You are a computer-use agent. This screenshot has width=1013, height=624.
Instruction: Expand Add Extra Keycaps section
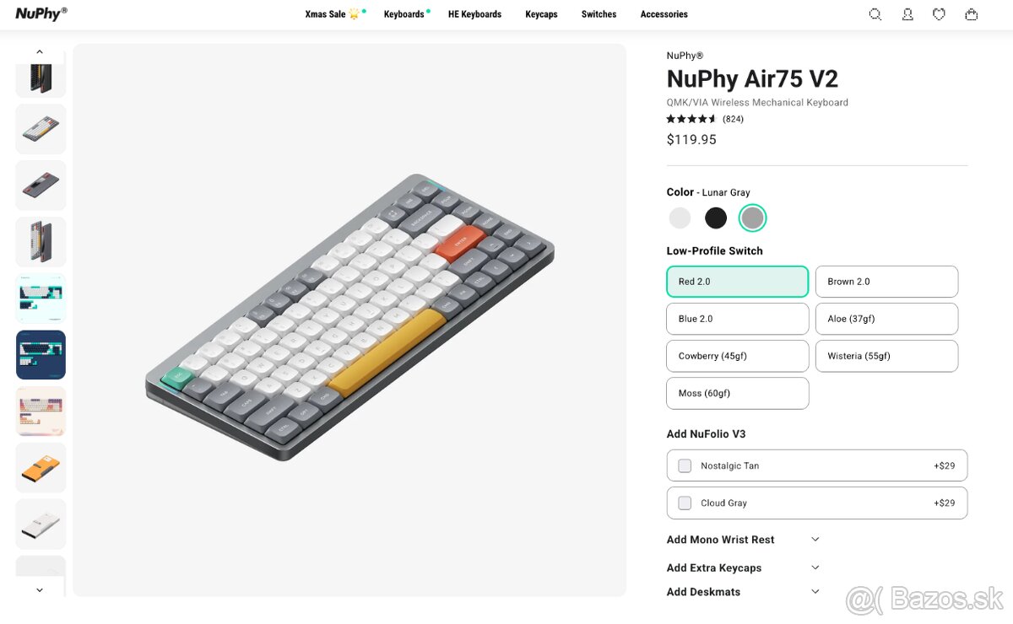pyautogui.click(x=815, y=568)
